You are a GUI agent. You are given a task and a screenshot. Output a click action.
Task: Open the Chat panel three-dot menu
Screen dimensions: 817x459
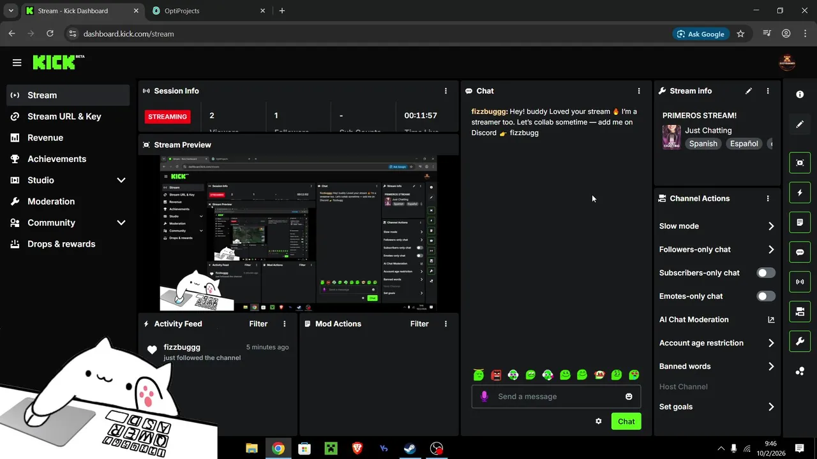[639, 91]
